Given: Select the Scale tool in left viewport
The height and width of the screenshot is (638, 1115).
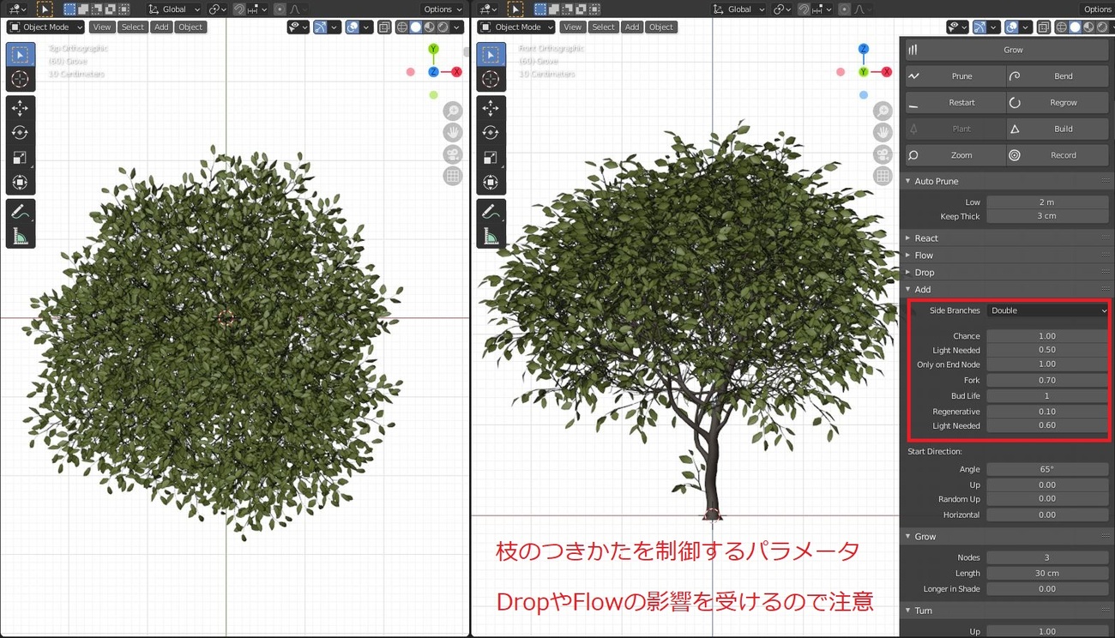Looking at the screenshot, I should [21, 158].
